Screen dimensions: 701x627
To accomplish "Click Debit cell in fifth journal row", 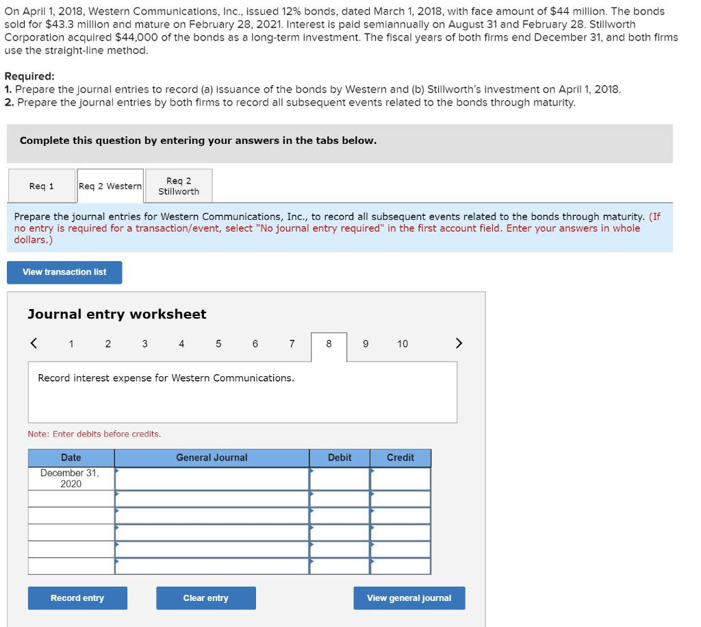I will pyautogui.click(x=340, y=550).
